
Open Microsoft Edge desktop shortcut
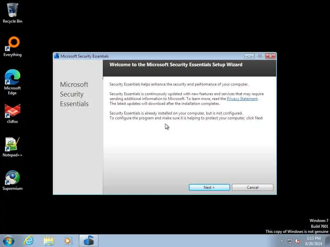point(13,82)
